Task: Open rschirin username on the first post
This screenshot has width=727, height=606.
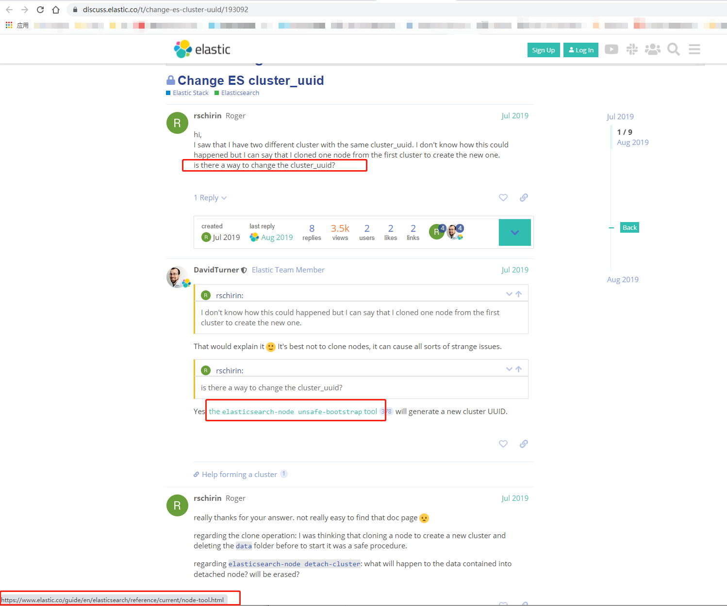Action: [208, 116]
